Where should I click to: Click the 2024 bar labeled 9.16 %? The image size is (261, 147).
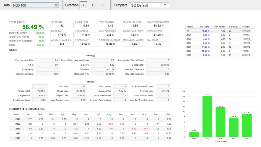[x=247, y=125]
